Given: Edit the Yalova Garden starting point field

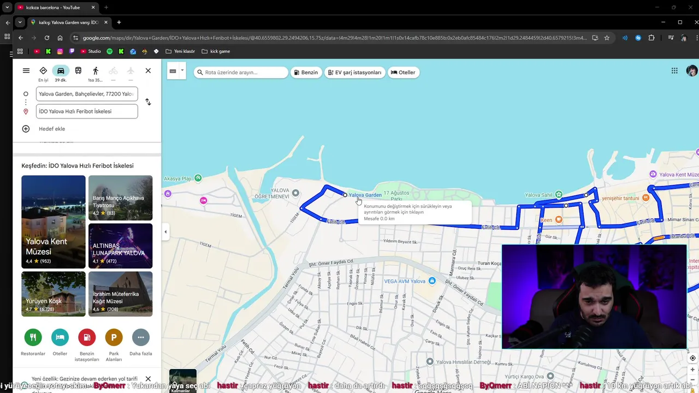Looking at the screenshot, I should point(87,94).
